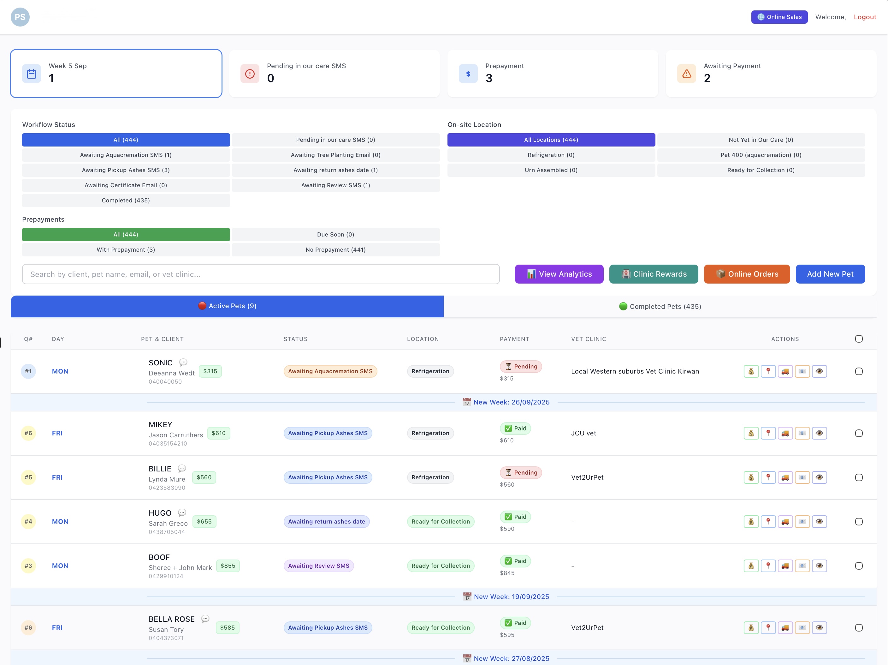Click the Pending in our care SMS card
Viewport: 888px width, 665px height.
[334, 74]
